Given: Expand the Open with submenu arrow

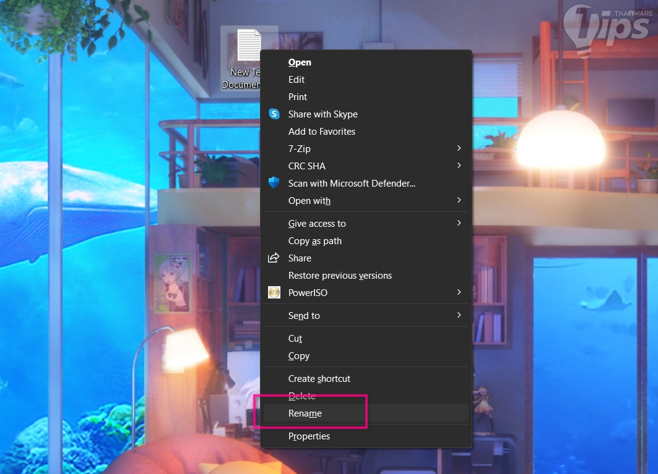Looking at the screenshot, I should [x=459, y=200].
